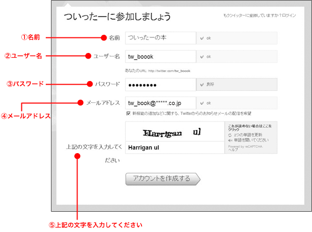Click the メールアドレス email input field

[x=161, y=103]
